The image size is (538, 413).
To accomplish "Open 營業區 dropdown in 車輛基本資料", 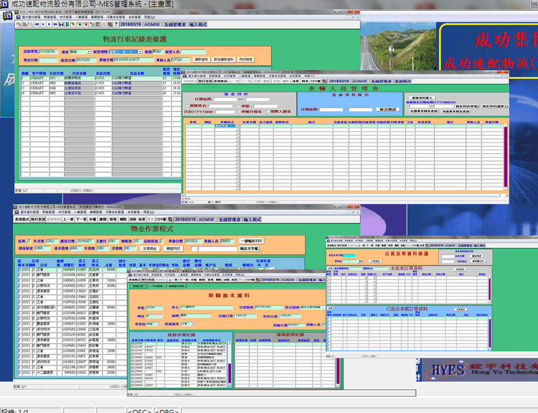I will click(158, 324).
